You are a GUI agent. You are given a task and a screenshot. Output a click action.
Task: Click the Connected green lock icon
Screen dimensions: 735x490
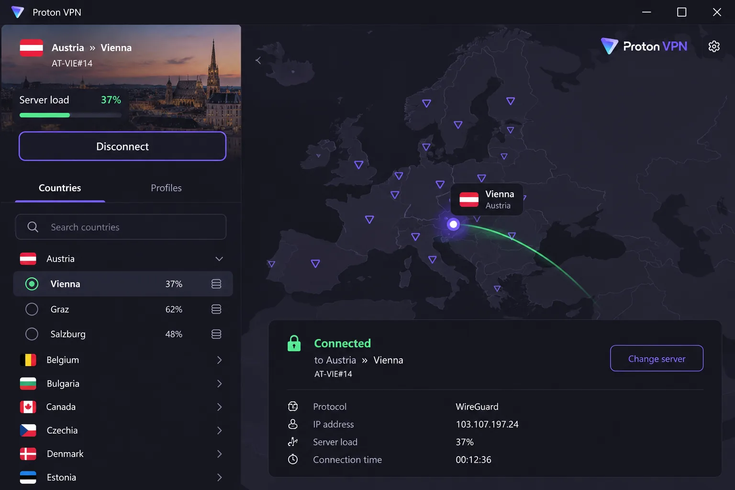pos(294,343)
